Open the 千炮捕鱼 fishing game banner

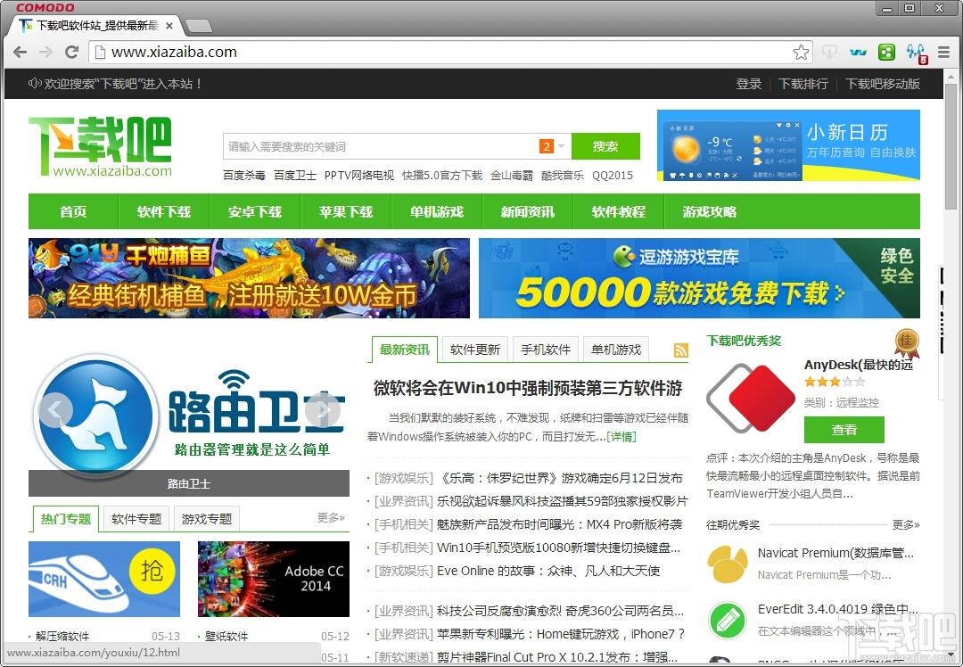point(249,278)
